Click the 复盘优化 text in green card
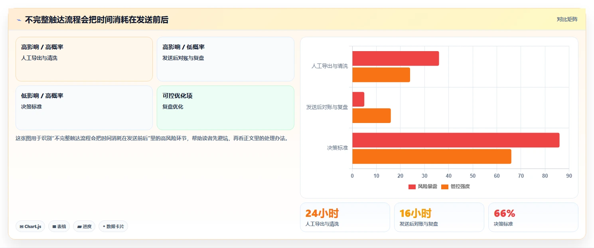Screen dimensions: 594x248 click(x=173, y=107)
